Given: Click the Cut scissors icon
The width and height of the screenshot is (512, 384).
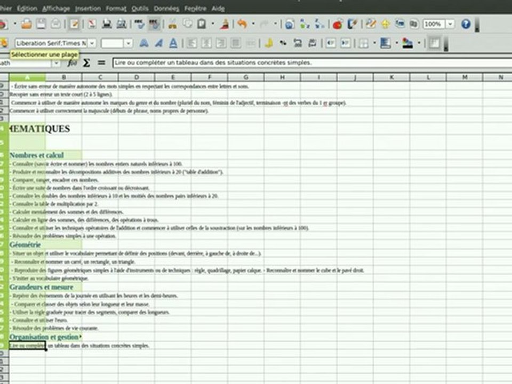Looking at the screenshot, I should pos(172,24).
